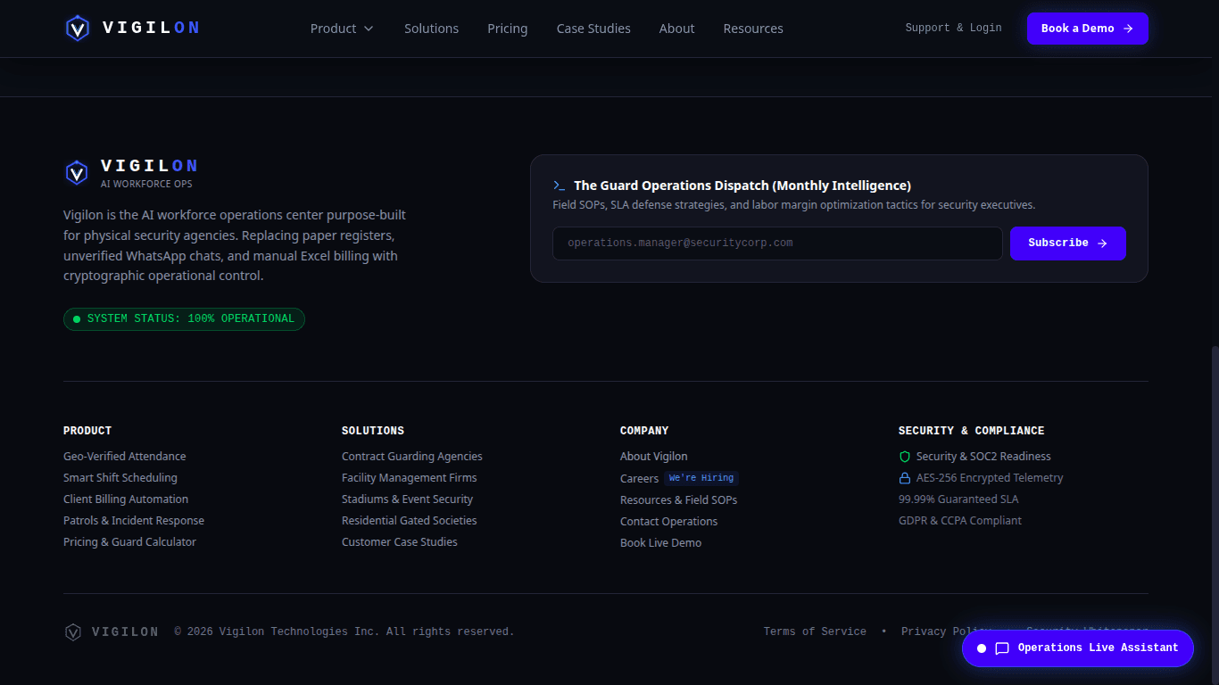Open Facility Management Firms link
1219x685 pixels.
click(410, 478)
